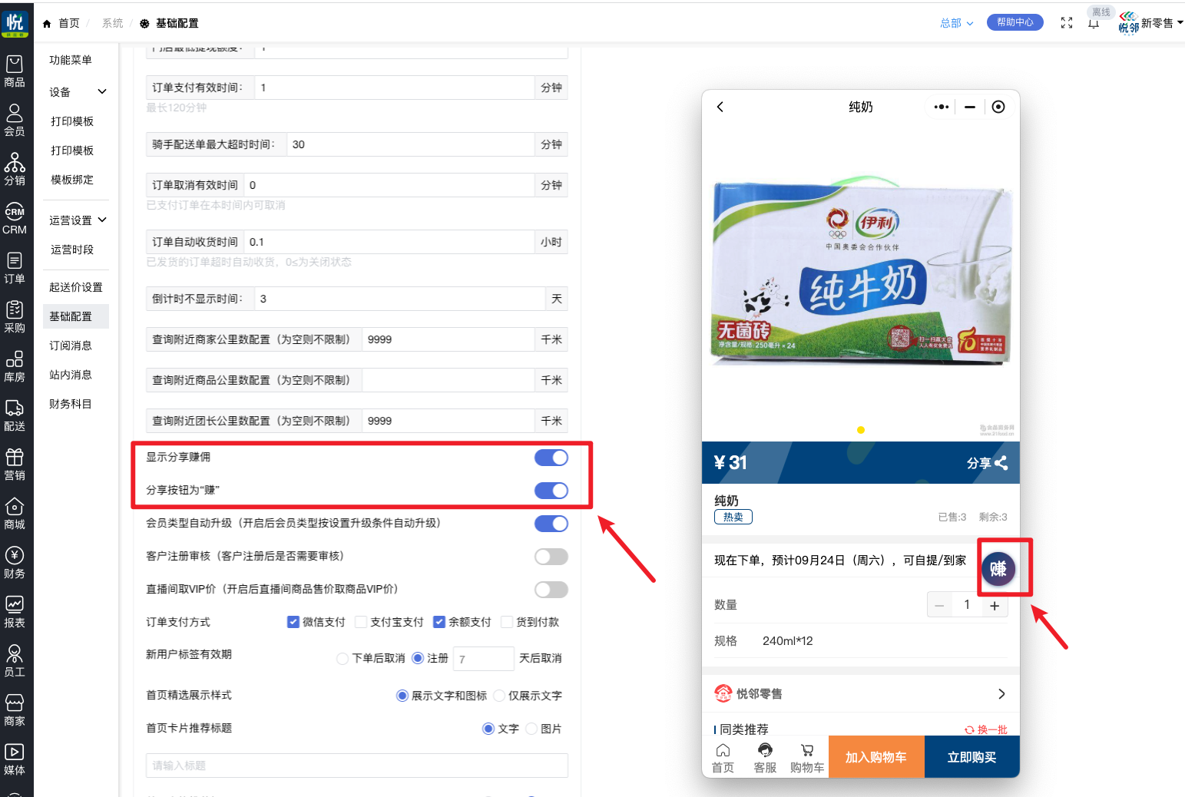
Task: Uncheck 微信支付 checkbox
Action: click(293, 622)
